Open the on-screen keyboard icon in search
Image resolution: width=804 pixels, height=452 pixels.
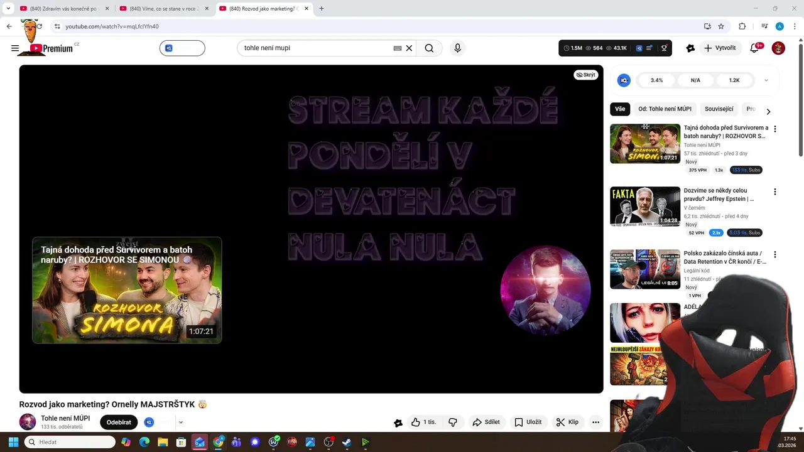[x=397, y=48]
